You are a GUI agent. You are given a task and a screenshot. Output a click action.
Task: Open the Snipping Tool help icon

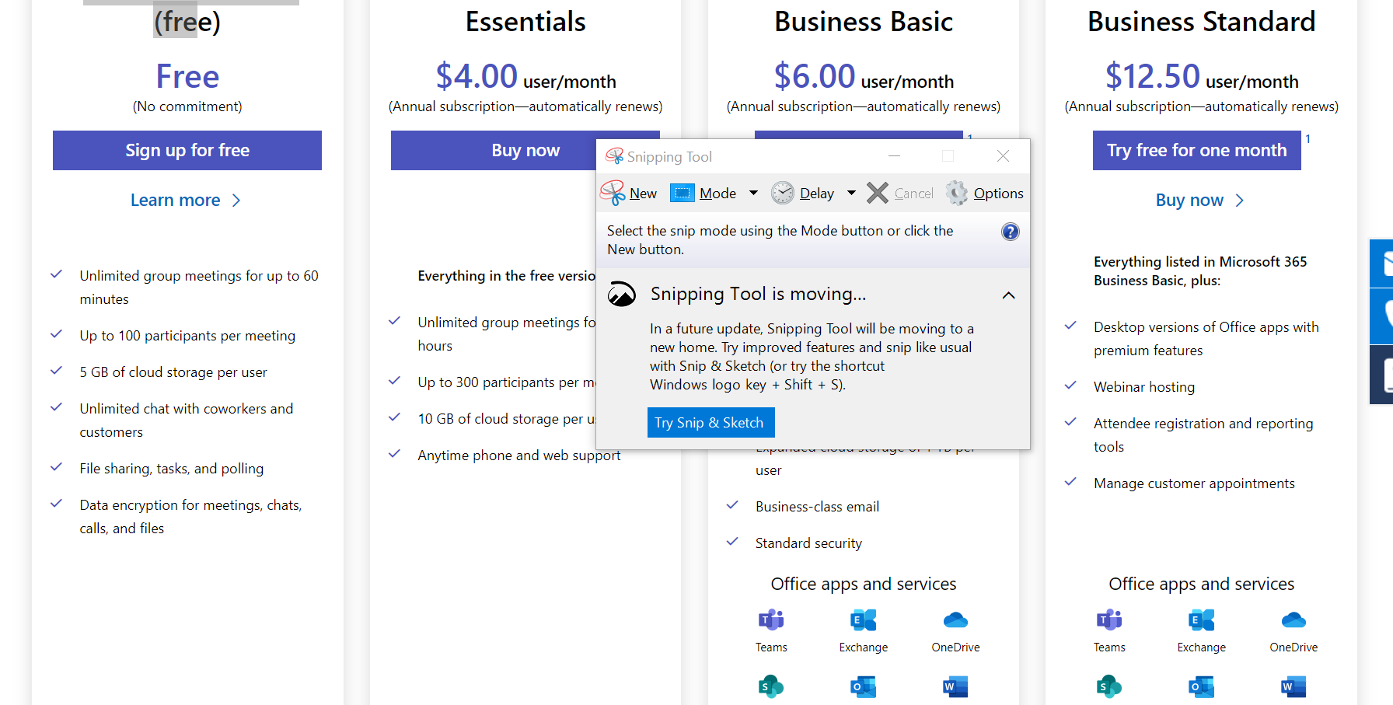tap(1010, 232)
